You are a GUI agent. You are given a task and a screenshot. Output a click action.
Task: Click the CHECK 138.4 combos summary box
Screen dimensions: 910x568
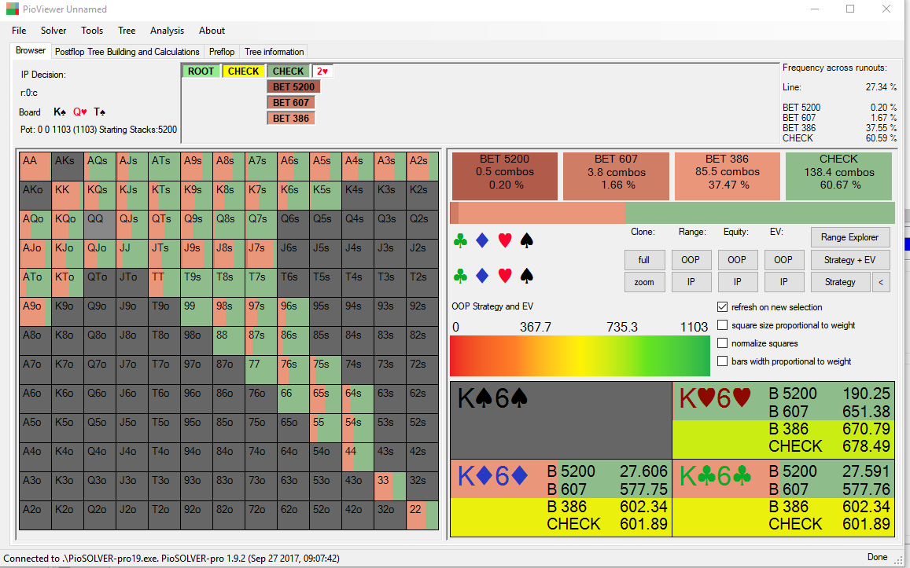(838, 176)
